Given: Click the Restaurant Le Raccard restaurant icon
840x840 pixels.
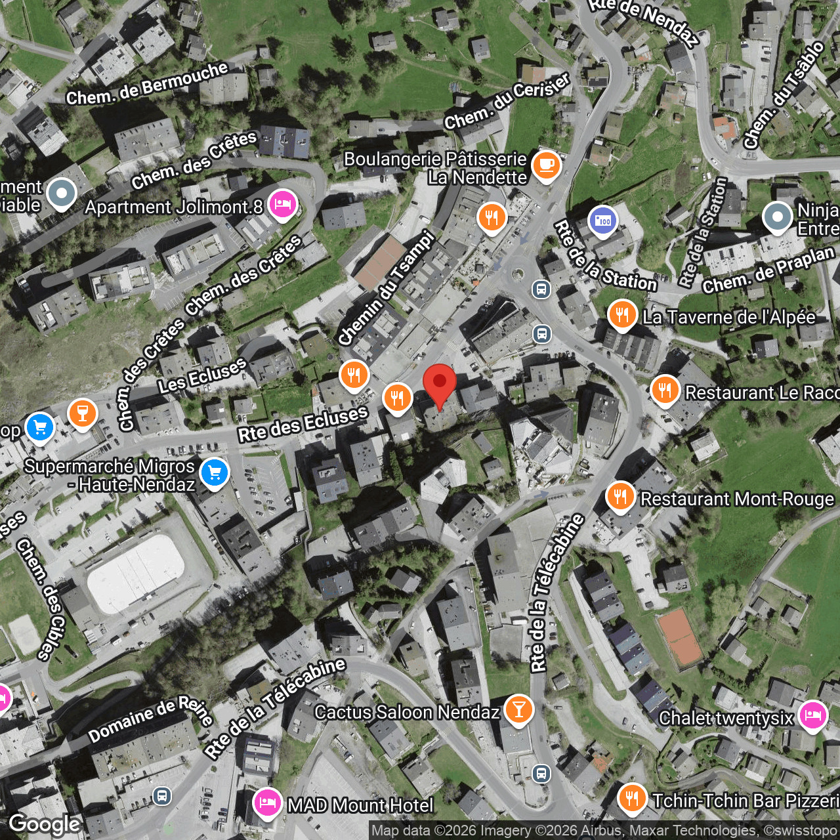Looking at the screenshot, I should [x=664, y=390].
